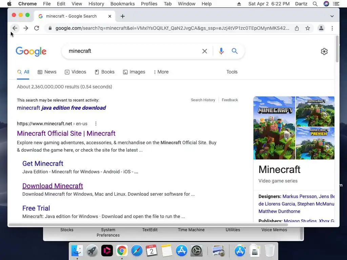This screenshot has height=260, width=347.
Task: Expand the tab search chevron
Action: coord(332,16)
